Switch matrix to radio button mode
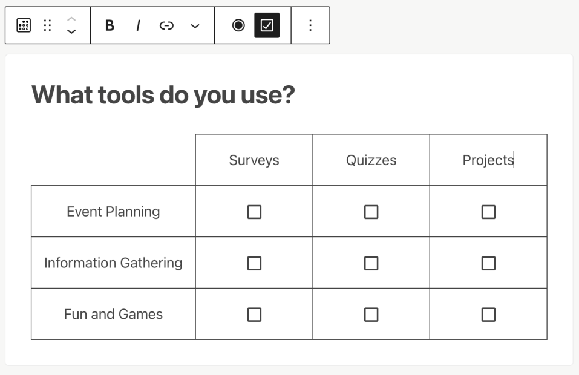Screen dimensions: 579x375 (x=238, y=25)
